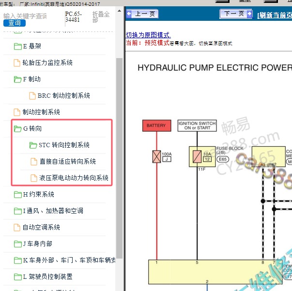The image size is (292, 291).
Task: Click page icon beside 制动控制系统
Action: pyautogui.click(x=17, y=112)
